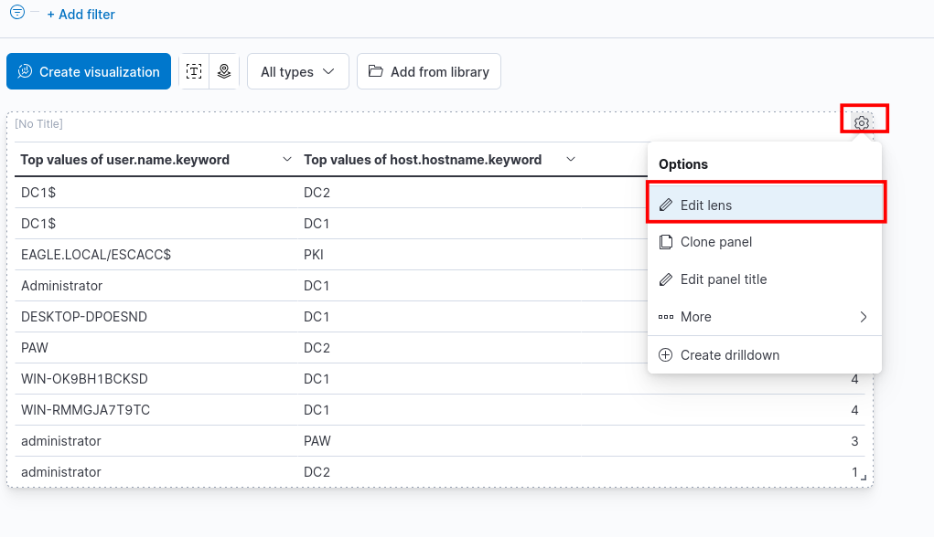934x537 pixels.
Task: Add a text panel using the text icon
Action: pos(194,71)
